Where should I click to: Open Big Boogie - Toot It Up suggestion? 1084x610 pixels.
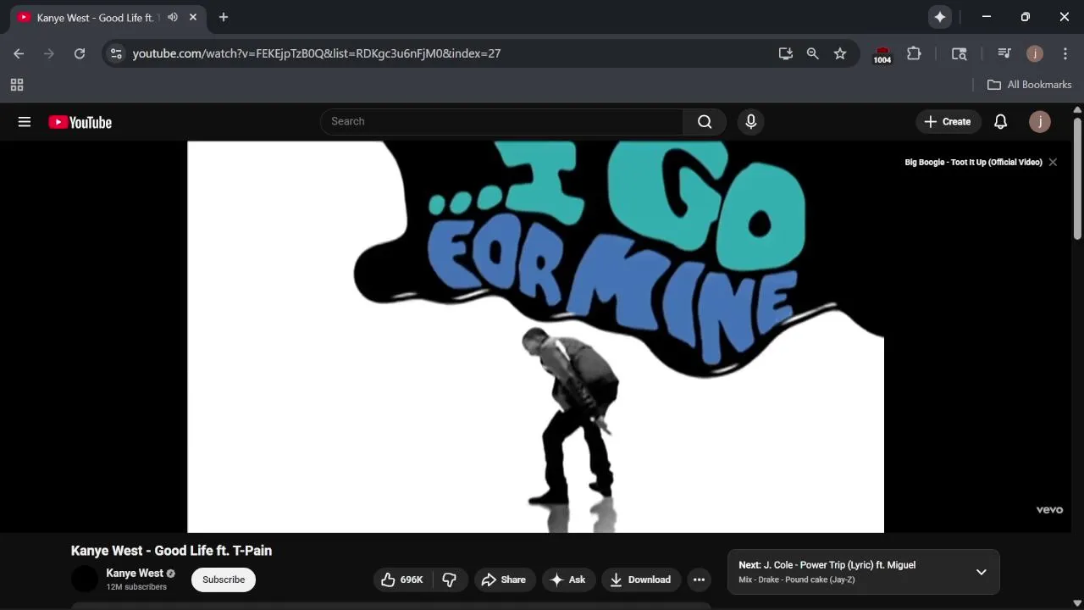click(x=973, y=162)
